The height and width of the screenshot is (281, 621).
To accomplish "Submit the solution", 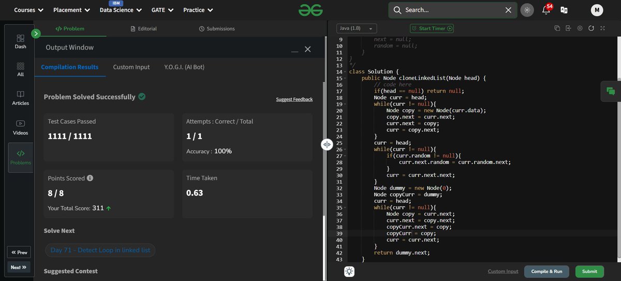I will pos(589,271).
